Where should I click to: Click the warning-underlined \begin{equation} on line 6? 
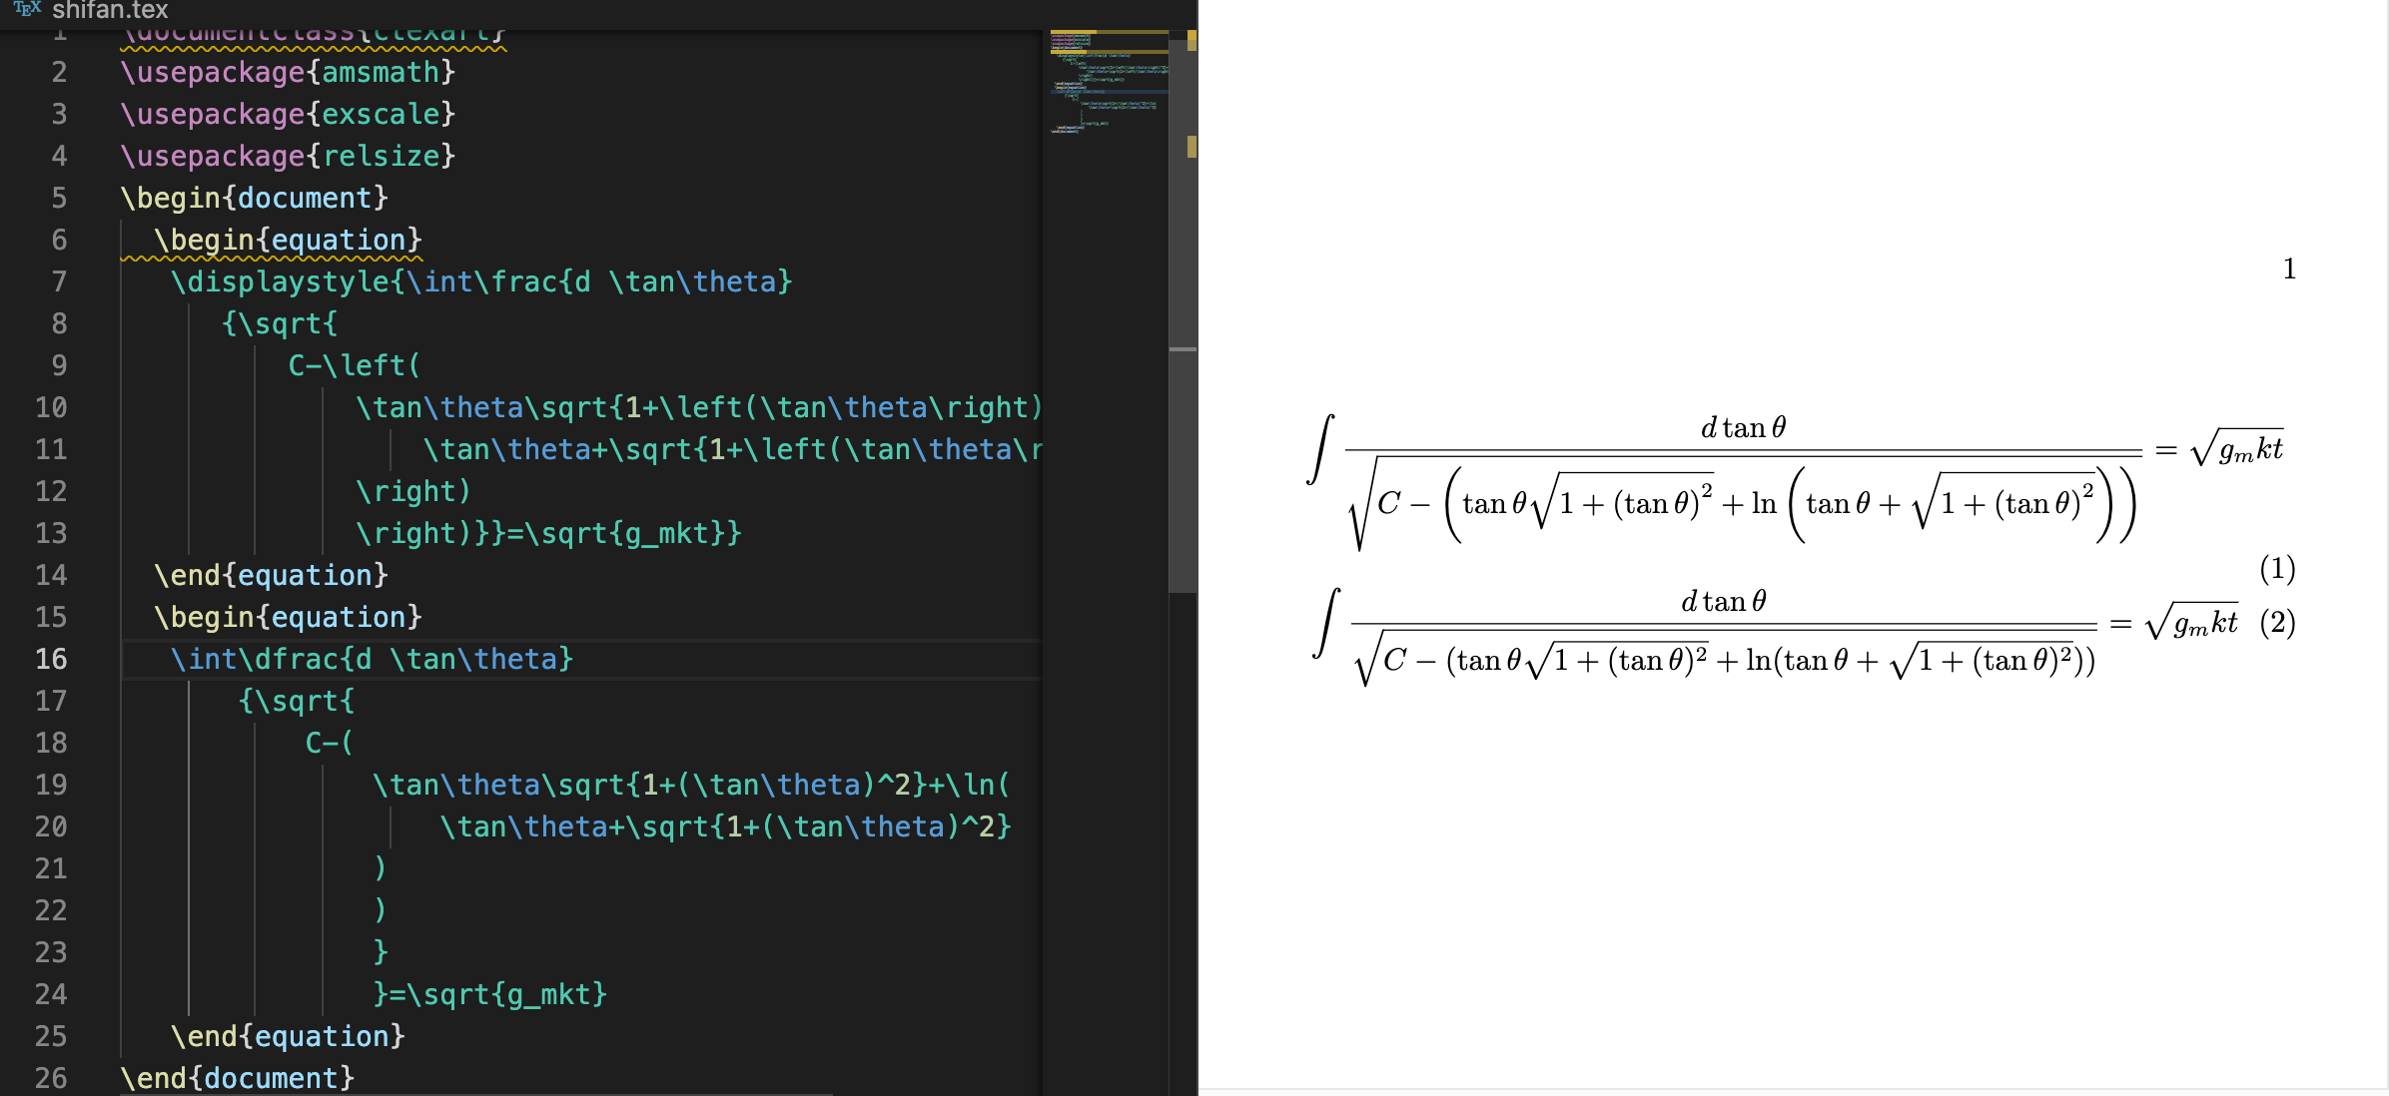[288, 240]
